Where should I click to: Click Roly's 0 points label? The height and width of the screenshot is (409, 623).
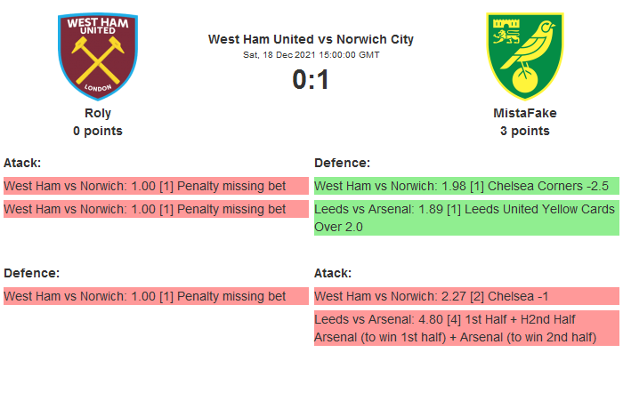tap(98, 131)
